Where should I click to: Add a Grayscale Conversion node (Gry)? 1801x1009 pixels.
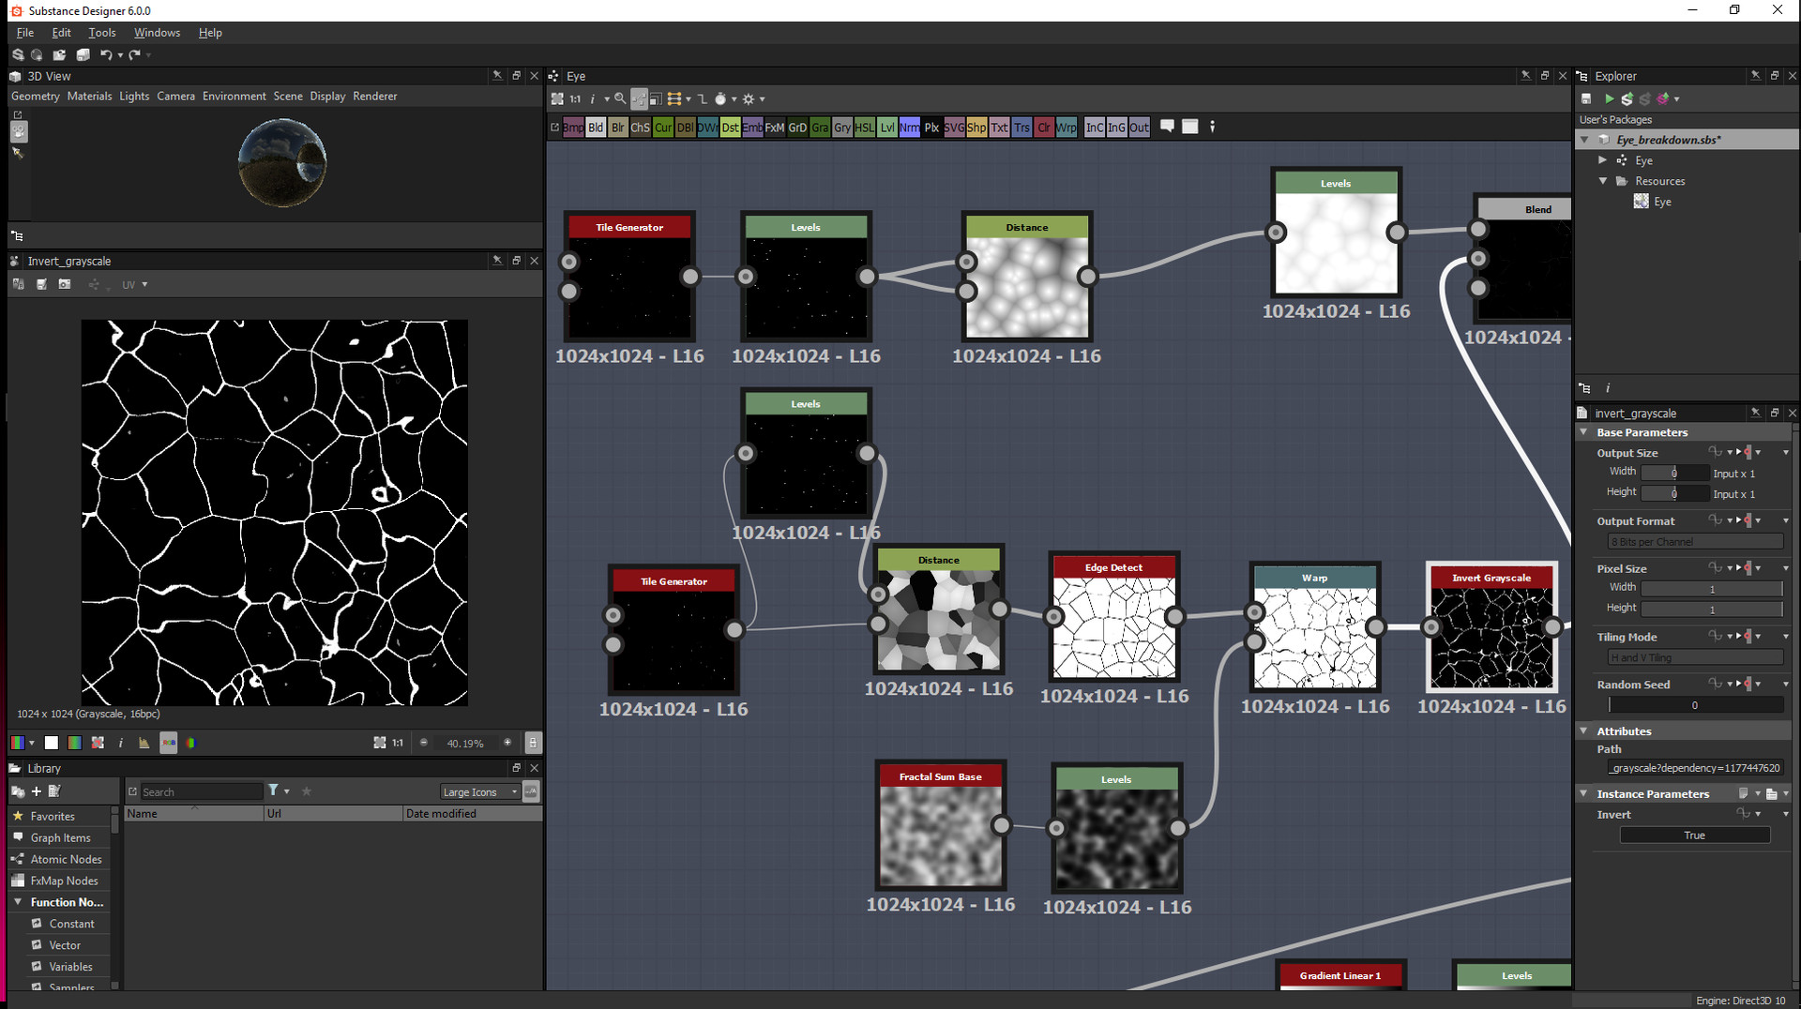pos(842,128)
